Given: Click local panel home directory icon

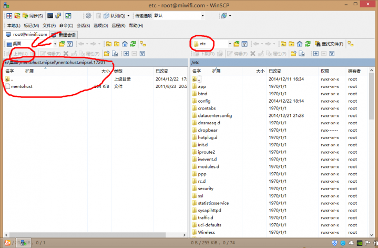Looking at the screenshot, I should [x=125, y=44].
